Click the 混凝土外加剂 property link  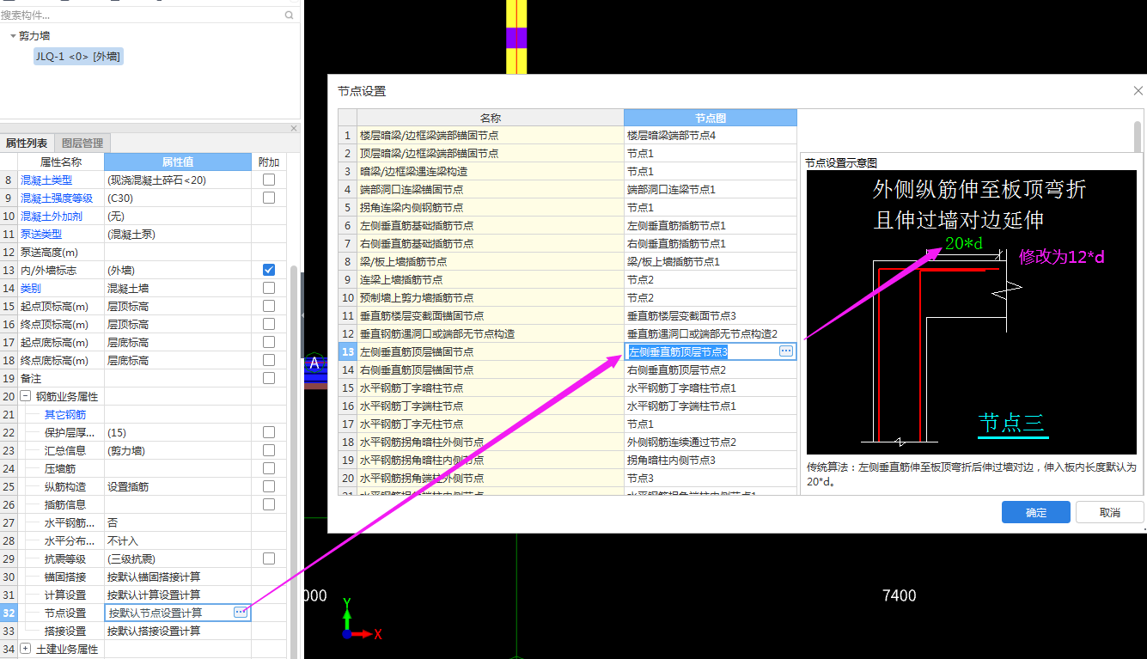tap(52, 216)
